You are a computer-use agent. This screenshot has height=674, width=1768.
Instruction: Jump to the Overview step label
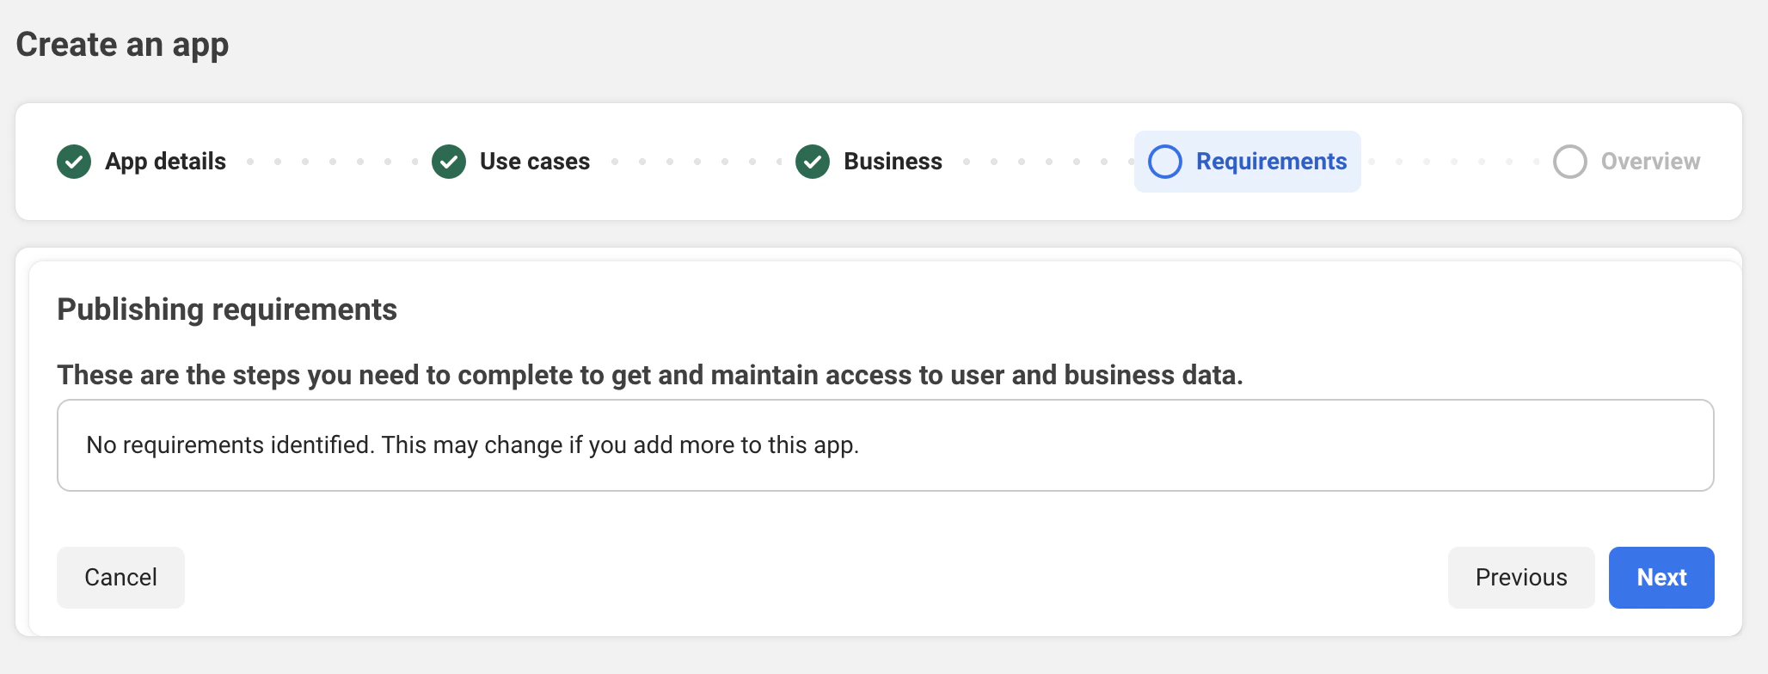tap(1650, 162)
